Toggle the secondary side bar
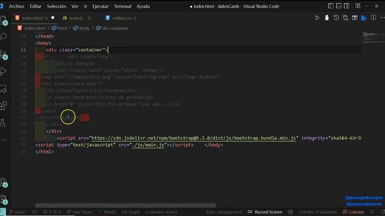 [x=346, y=6]
